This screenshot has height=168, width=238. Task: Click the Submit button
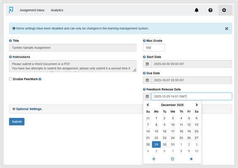(x=17, y=122)
